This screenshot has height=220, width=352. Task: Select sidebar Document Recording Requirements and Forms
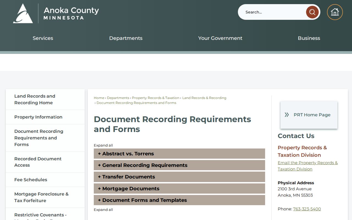point(45,138)
